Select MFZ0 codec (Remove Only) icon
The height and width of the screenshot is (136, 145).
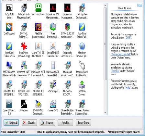point(9,65)
